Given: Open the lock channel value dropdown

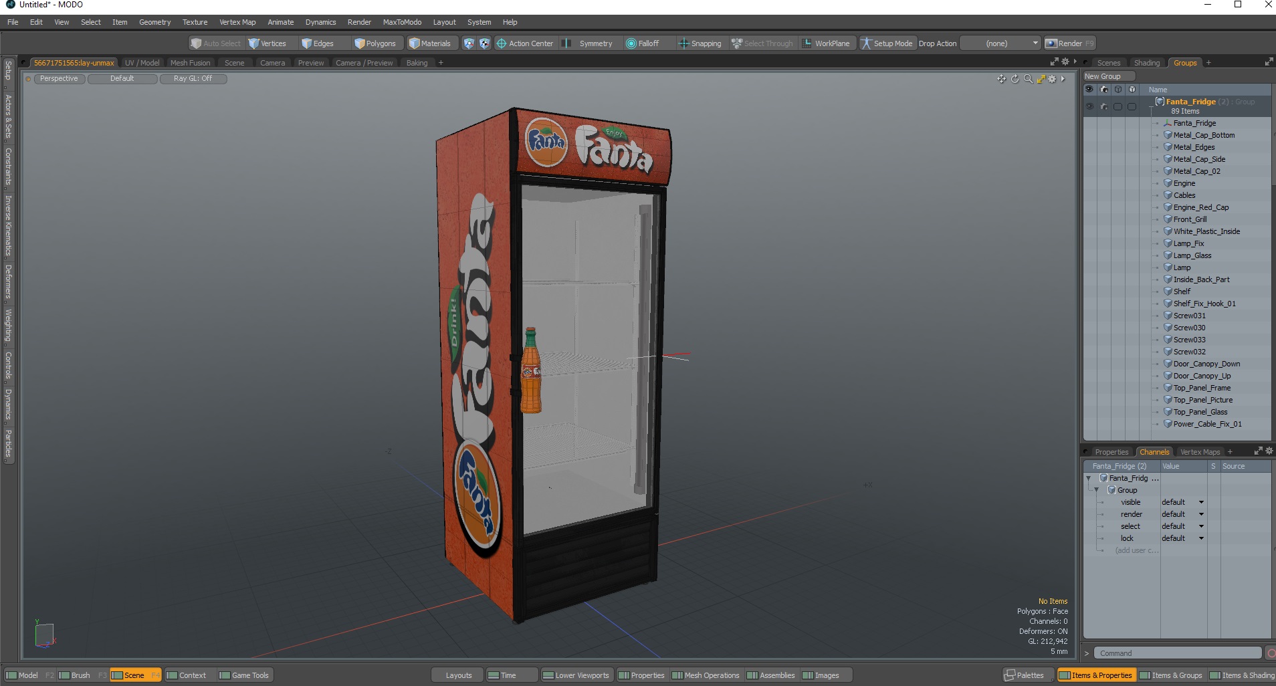Looking at the screenshot, I should coord(1182,538).
